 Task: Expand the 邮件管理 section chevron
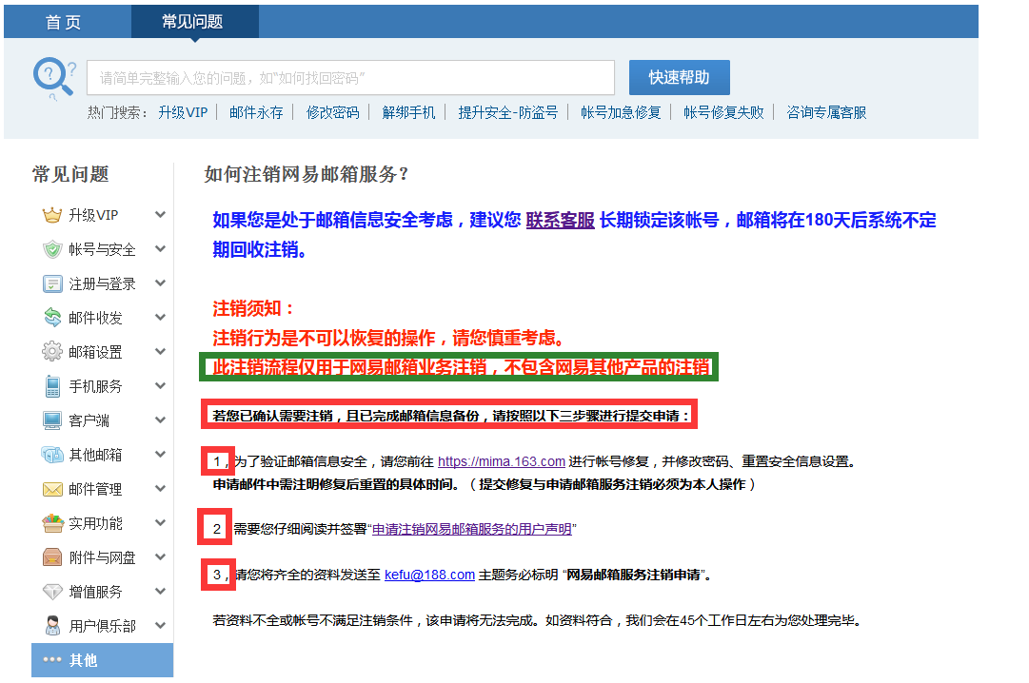(x=160, y=488)
